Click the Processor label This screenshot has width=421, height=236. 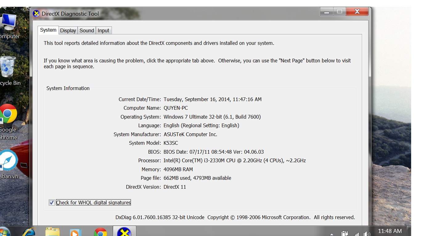coord(149,160)
